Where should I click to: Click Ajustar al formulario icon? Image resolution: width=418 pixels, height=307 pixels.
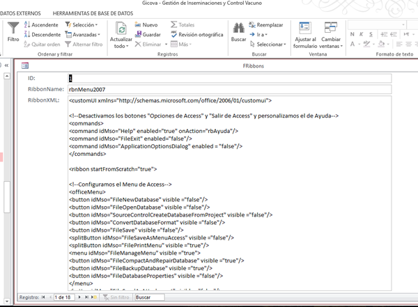point(305,29)
